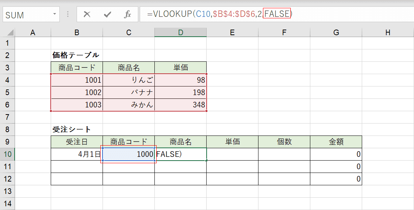This screenshot has width=414, height=210.
Task: Select column D header
Action: (181, 32)
